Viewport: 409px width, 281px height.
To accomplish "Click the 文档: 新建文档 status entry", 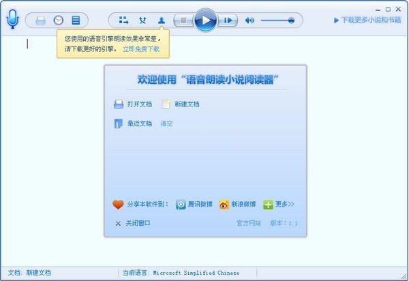I will 29,273.
